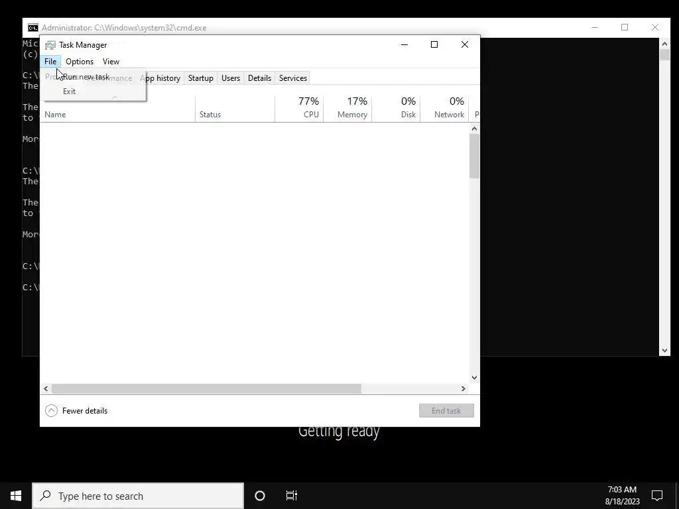The image size is (679, 509).
Task: Click Task Manager vertical scrollbar up arrow
Action: [474, 129]
